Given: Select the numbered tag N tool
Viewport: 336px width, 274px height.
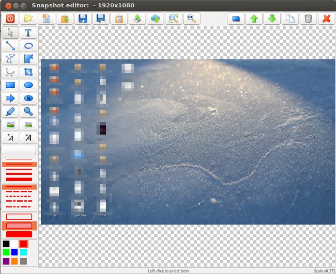Looking at the screenshot, I should click(28, 99).
